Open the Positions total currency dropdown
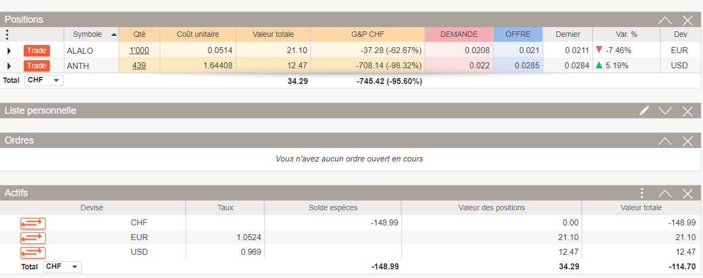Screen dimensions: 703x278 click(x=44, y=80)
